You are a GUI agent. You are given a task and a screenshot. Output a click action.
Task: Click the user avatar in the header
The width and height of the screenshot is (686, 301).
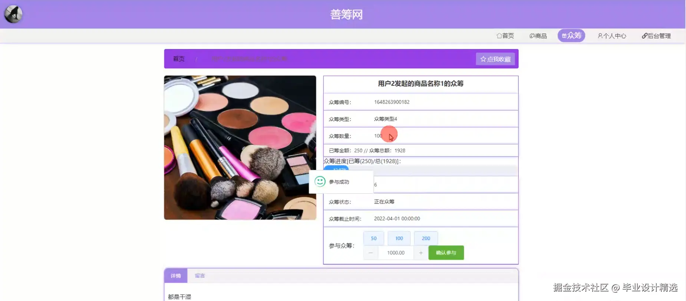click(13, 14)
